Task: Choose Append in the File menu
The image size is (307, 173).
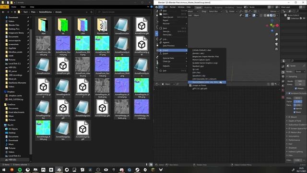Action: [x=173, y=42]
